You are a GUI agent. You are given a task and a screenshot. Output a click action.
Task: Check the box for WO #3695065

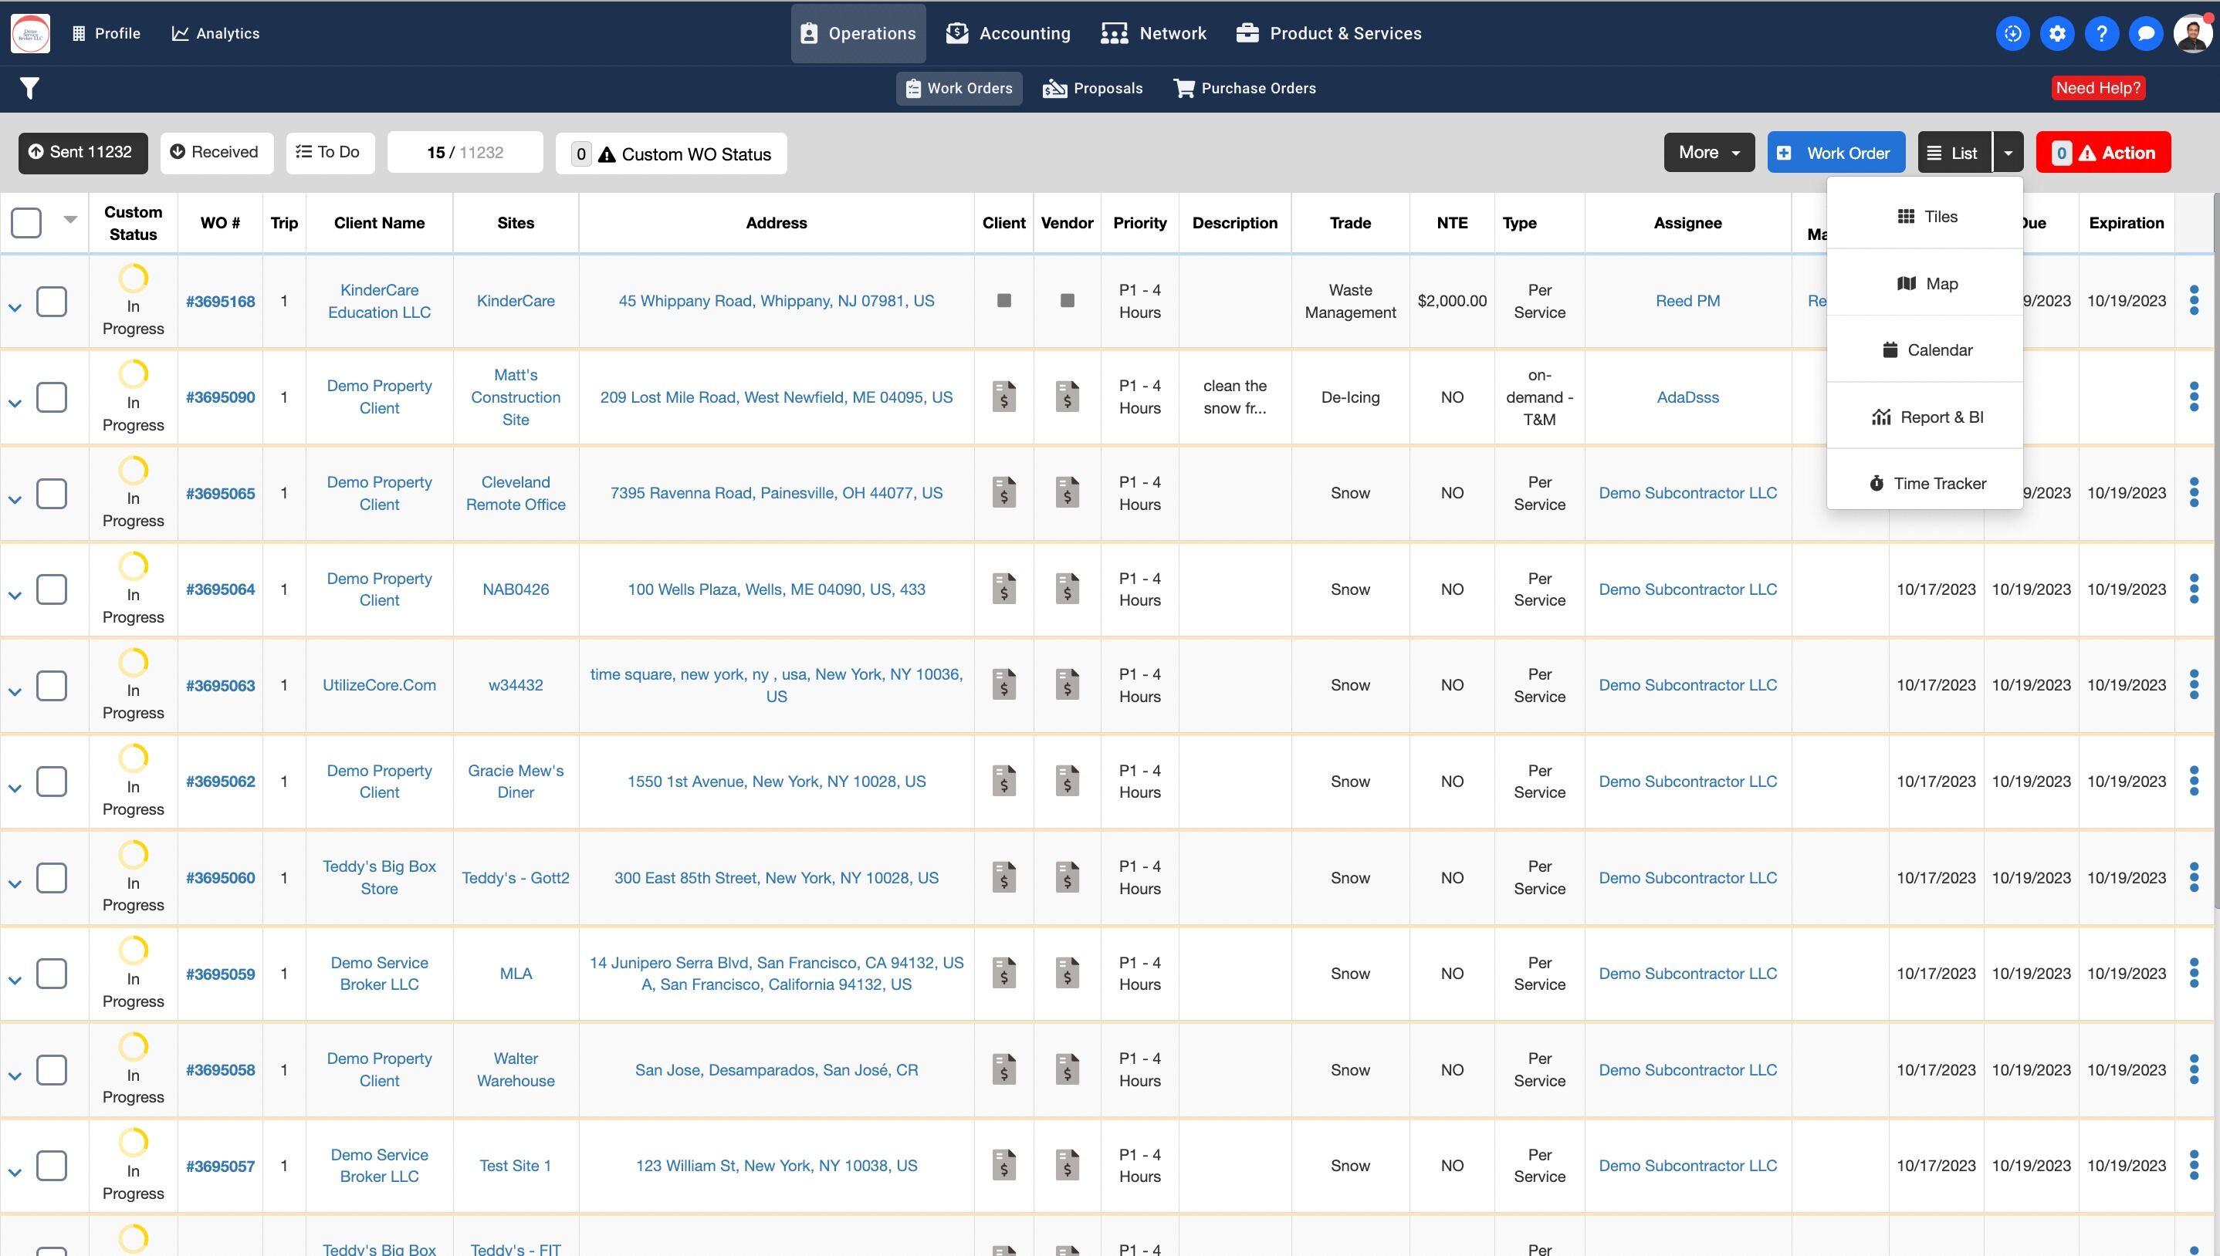pos(52,494)
